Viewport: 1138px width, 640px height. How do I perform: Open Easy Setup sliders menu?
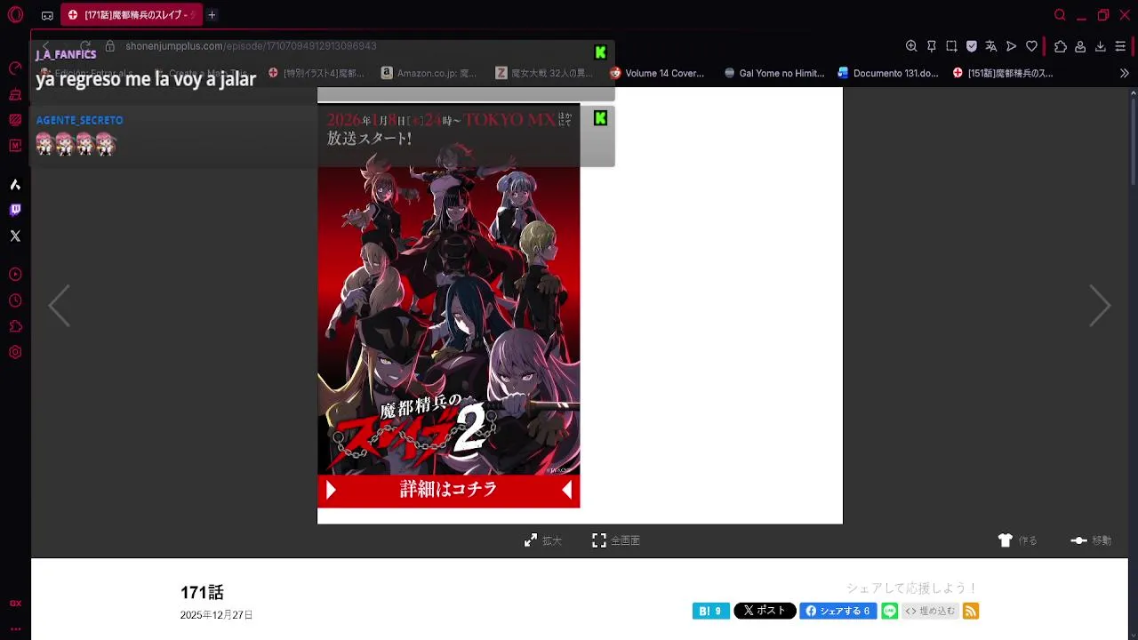1120,46
